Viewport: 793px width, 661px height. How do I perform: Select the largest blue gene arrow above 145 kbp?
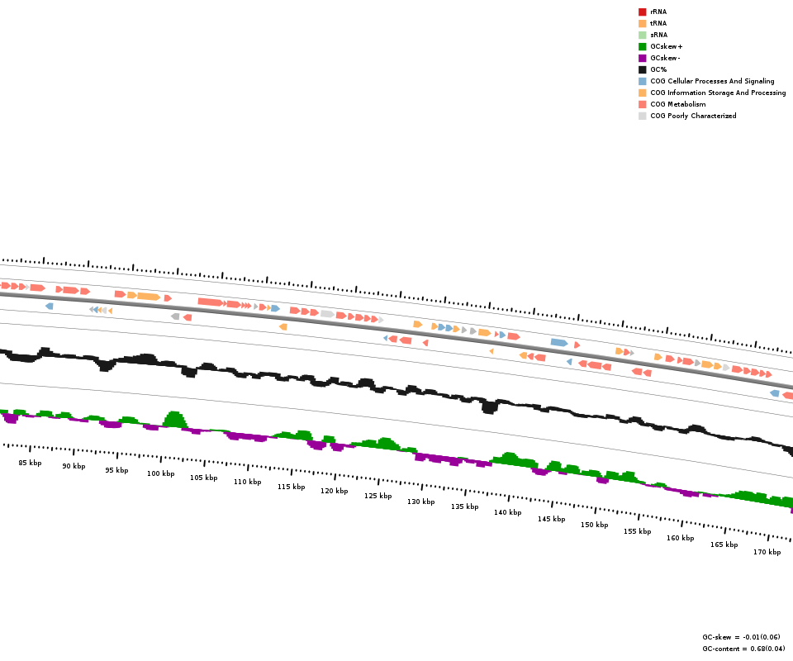559,342
